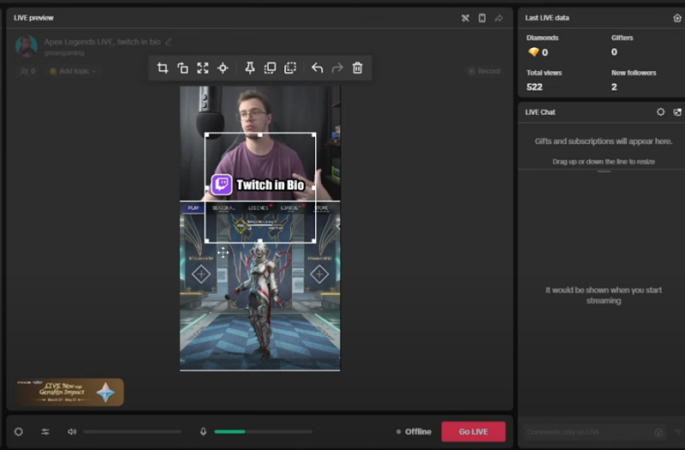This screenshot has height=450, width=685.
Task: Click the Apex Legends LIVE stream title
Action: 102,42
